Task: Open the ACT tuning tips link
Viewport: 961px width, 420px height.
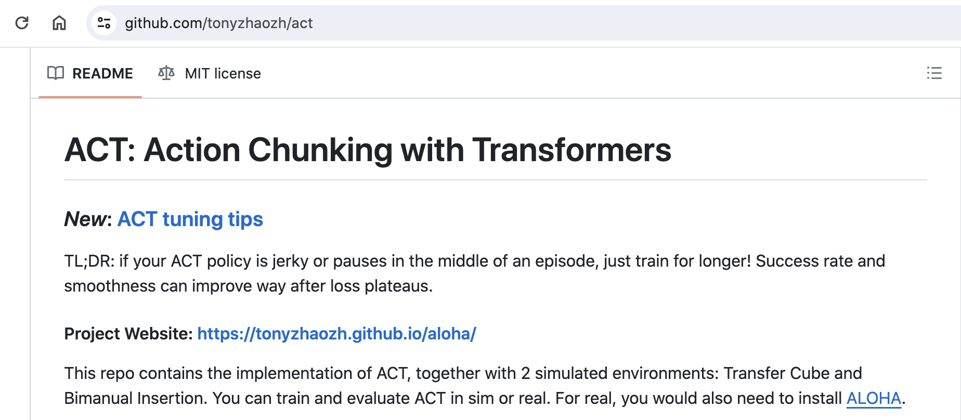Action: click(x=190, y=219)
